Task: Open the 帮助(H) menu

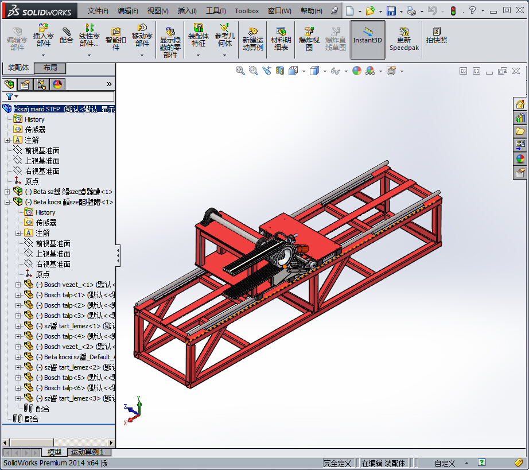Action: (x=312, y=11)
